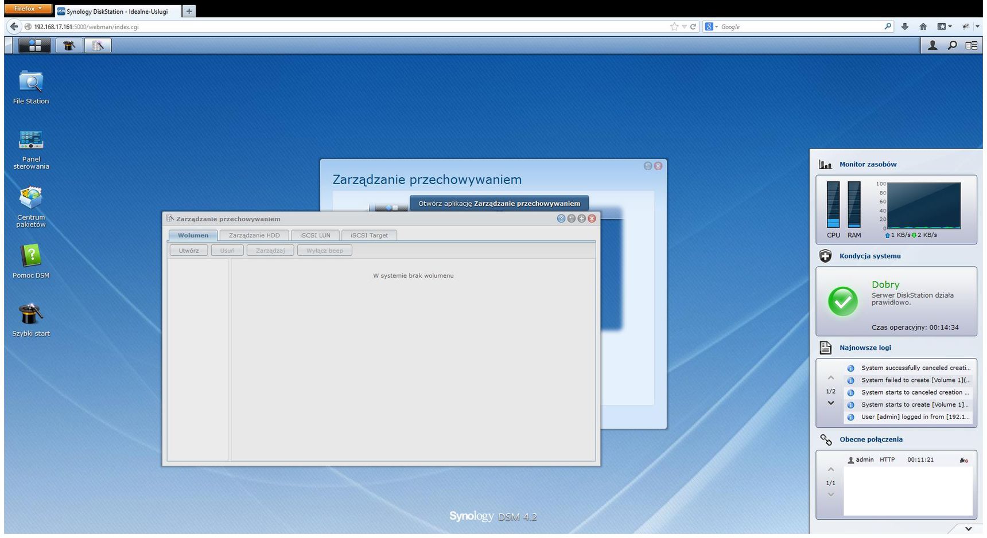Minimize the background quick start dialog
Viewport: 987px width, 538px height.
(x=648, y=166)
